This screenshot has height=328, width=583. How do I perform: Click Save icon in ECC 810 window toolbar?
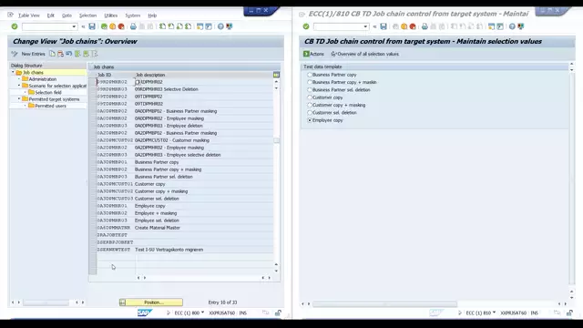[384, 26]
